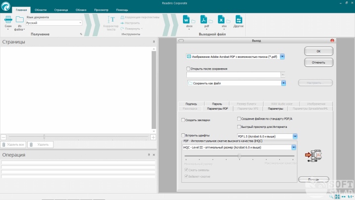Click the magnifier zoom icon in status bar
Screen dimensions: 355x200
pyautogui.click(x=331, y=197)
